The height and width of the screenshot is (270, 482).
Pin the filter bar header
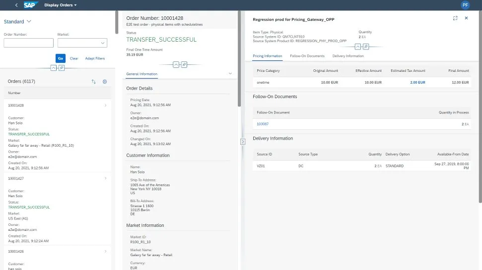(62, 68)
